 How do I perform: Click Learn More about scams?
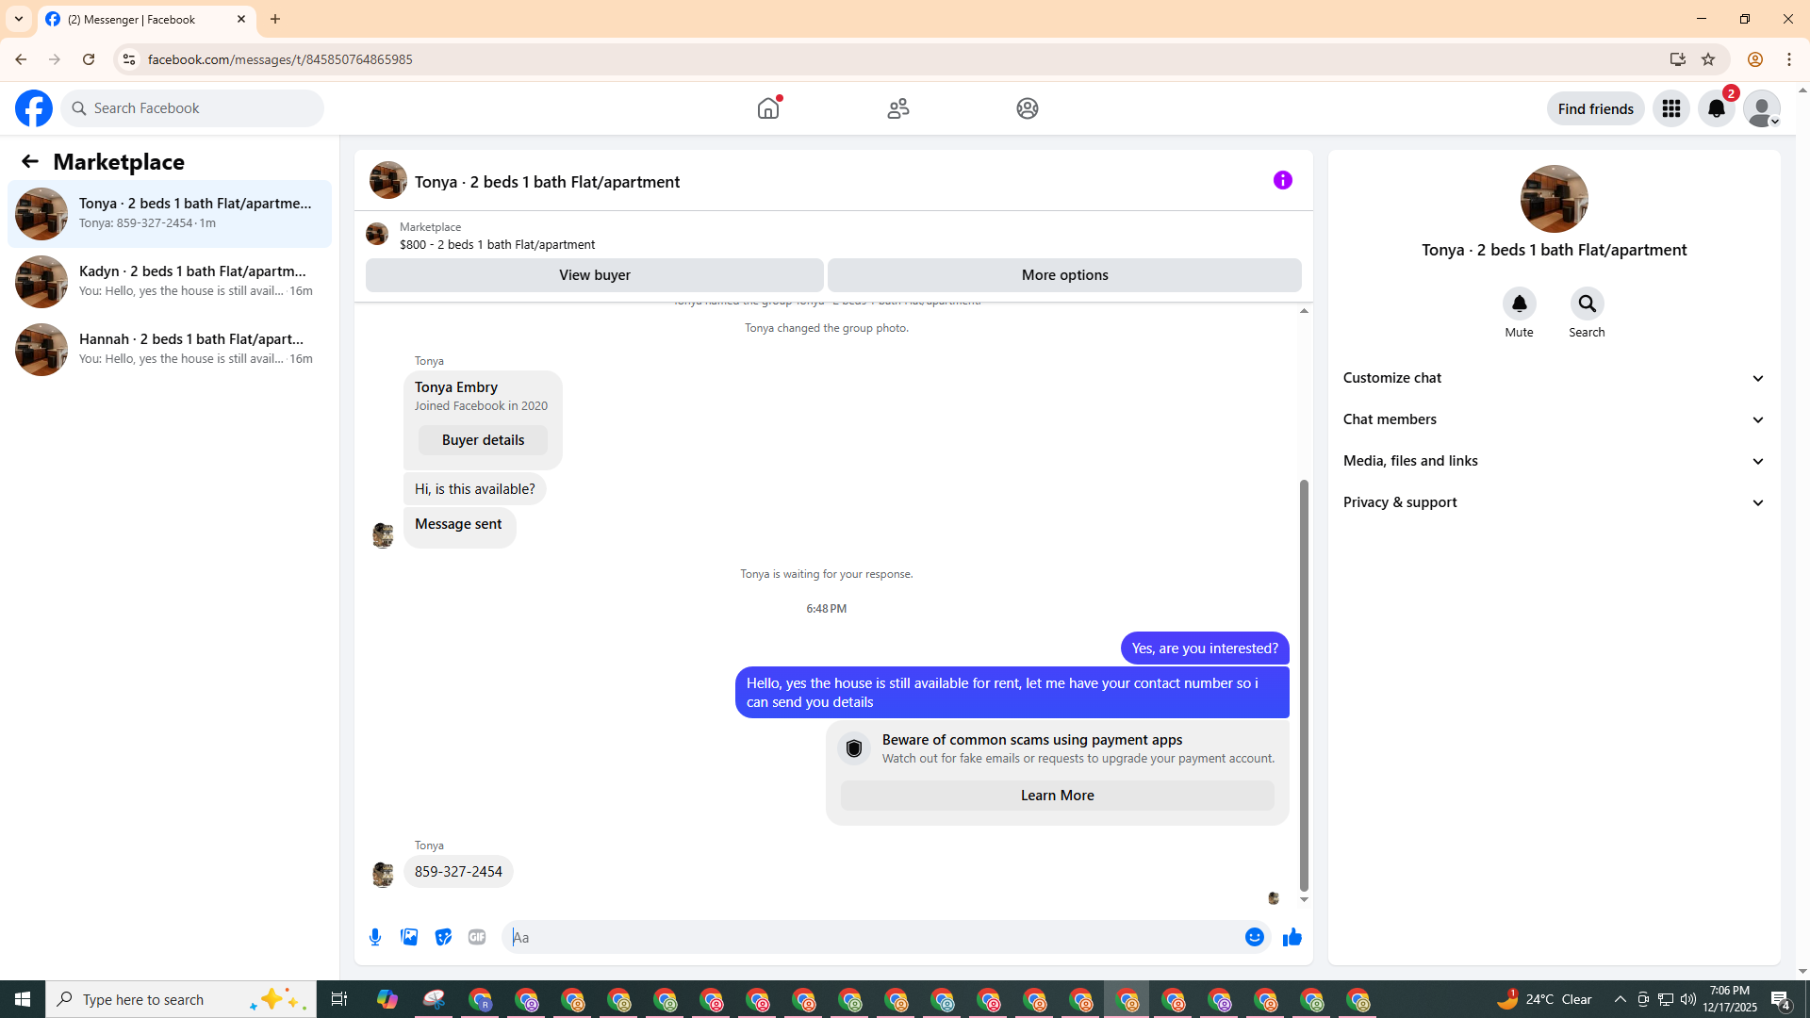(1057, 796)
